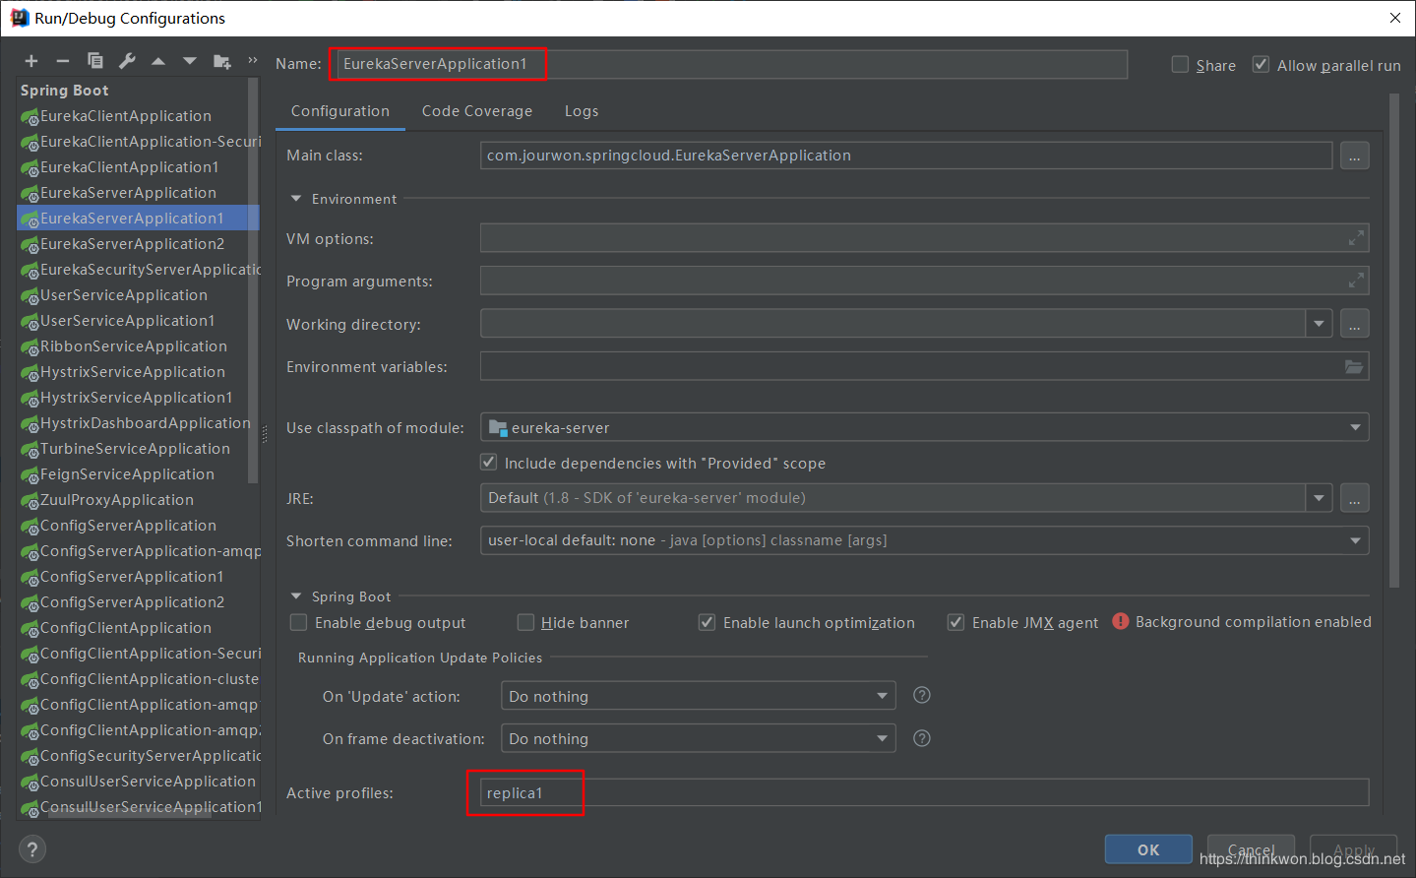Move configuration up with the up arrow
Screen dimensions: 1416x878
pos(158,61)
